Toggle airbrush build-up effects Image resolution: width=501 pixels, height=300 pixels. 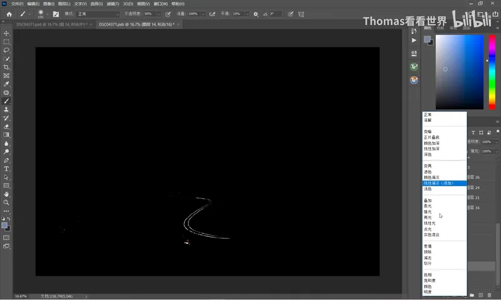tap(212, 14)
